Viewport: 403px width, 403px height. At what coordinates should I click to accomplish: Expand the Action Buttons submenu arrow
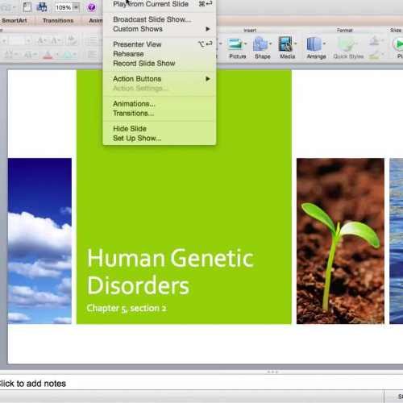(208, 79)
